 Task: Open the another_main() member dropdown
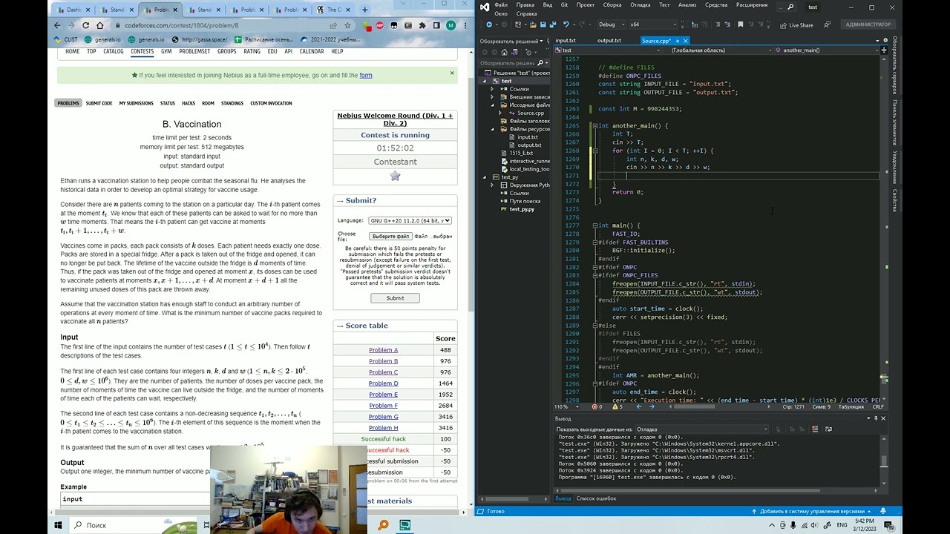pos(826,50)
